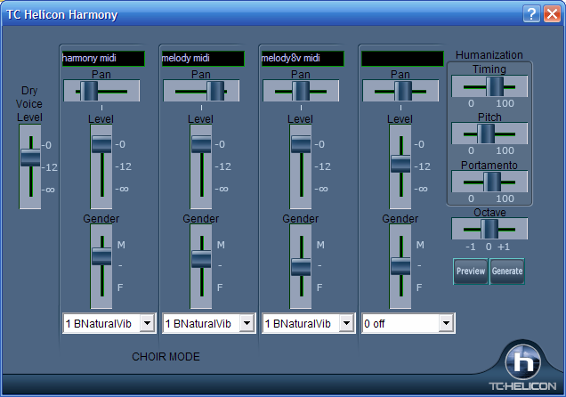The image size is (566, 397).
Task: Click the Portamento slider handle
Action: 492,182
